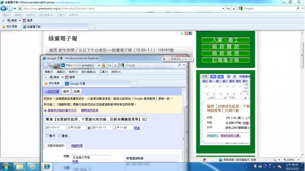Image resolution: width=305 pixels, height=171 pixels.
Task: Open 我的最愛(A) menu in Google 日曆 window
Action: [88, 72]
